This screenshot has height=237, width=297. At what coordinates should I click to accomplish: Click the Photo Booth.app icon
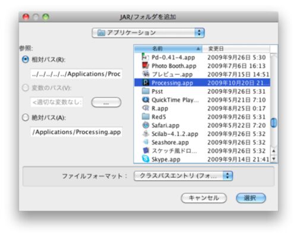(x=146, y=65)
